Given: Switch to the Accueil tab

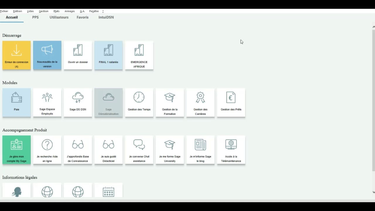Looking at the screenshot, I should pyautogui.click(x=12, y=17).
